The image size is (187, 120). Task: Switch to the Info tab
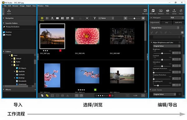pos(166,22)
